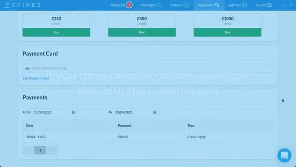Click the credit card icon in the card field
This screenshot has height=167, width=296.
click(x=27, y=68)
